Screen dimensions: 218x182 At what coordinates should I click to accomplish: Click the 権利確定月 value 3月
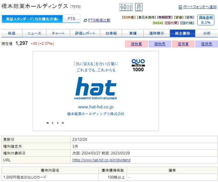(x=75, y=146)
